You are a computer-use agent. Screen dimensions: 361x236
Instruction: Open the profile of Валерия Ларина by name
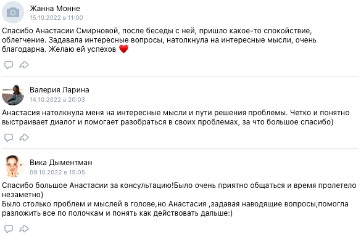[x=59, y=90]
